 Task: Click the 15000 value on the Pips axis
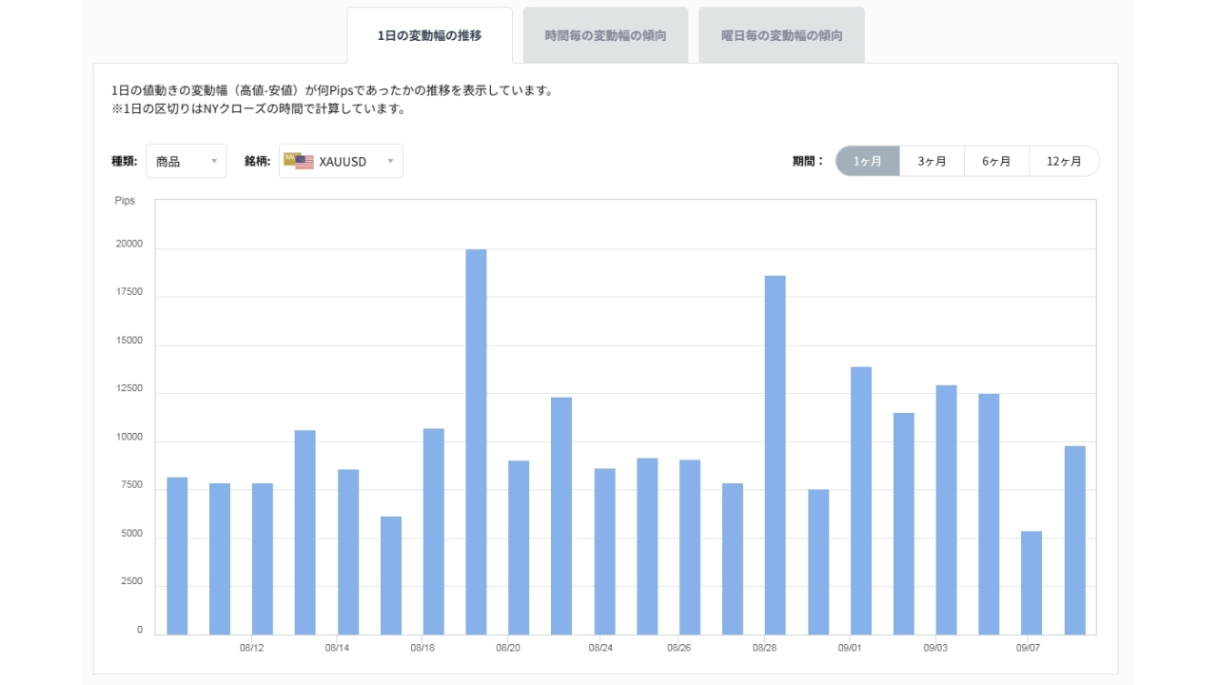pyautogui.click(x=128, y=341)
